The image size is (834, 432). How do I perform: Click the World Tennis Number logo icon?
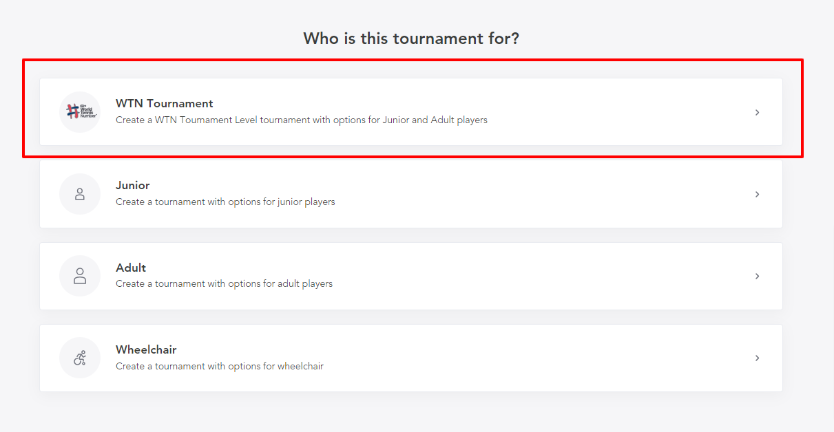tap(80, 112)
